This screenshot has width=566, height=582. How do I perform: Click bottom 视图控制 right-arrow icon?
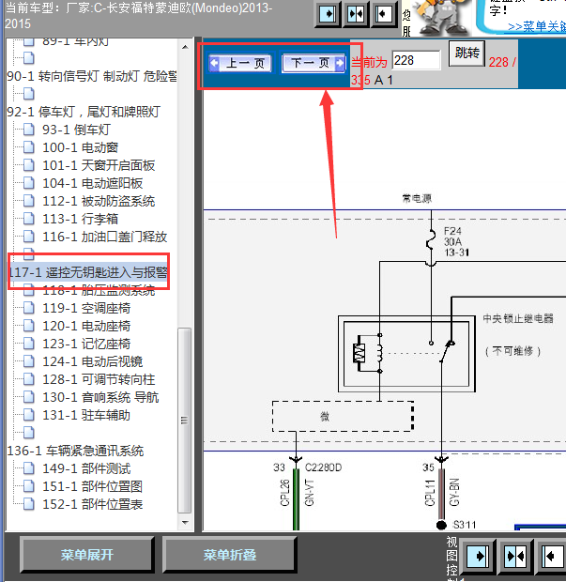click(x=478, y=556)
